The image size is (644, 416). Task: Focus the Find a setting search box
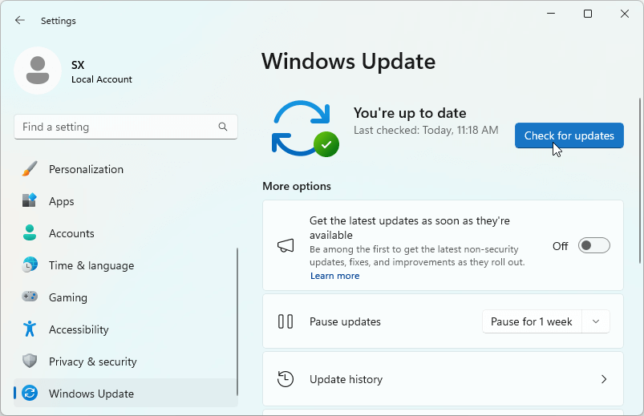coord(126,127)
